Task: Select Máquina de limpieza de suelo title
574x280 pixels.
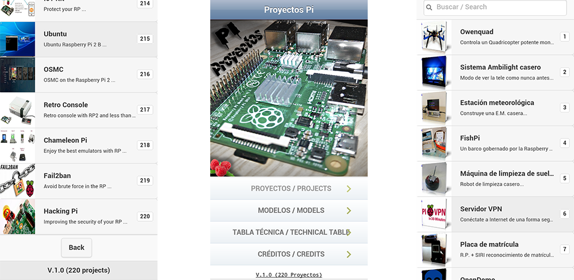Action: point(507,174)
